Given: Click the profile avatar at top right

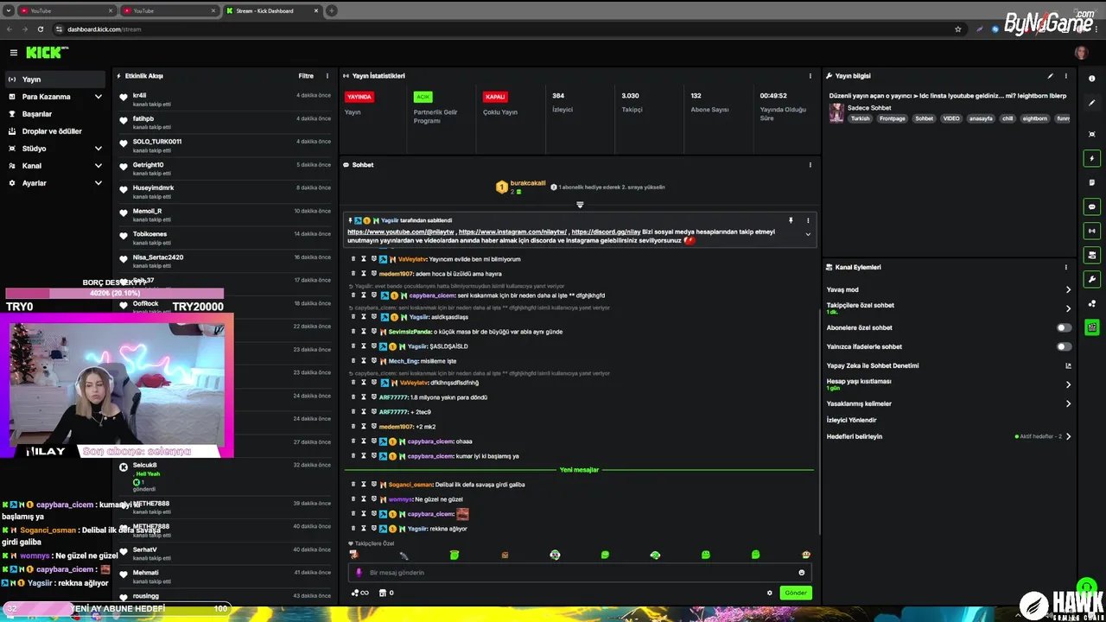Looking at the screenshot, I should point(1081,53).
